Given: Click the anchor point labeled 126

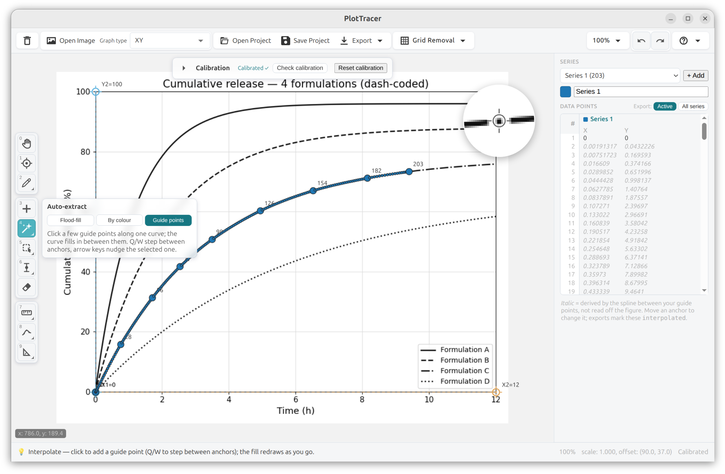Looking at the screenshot, I should [x=260, y=211].
